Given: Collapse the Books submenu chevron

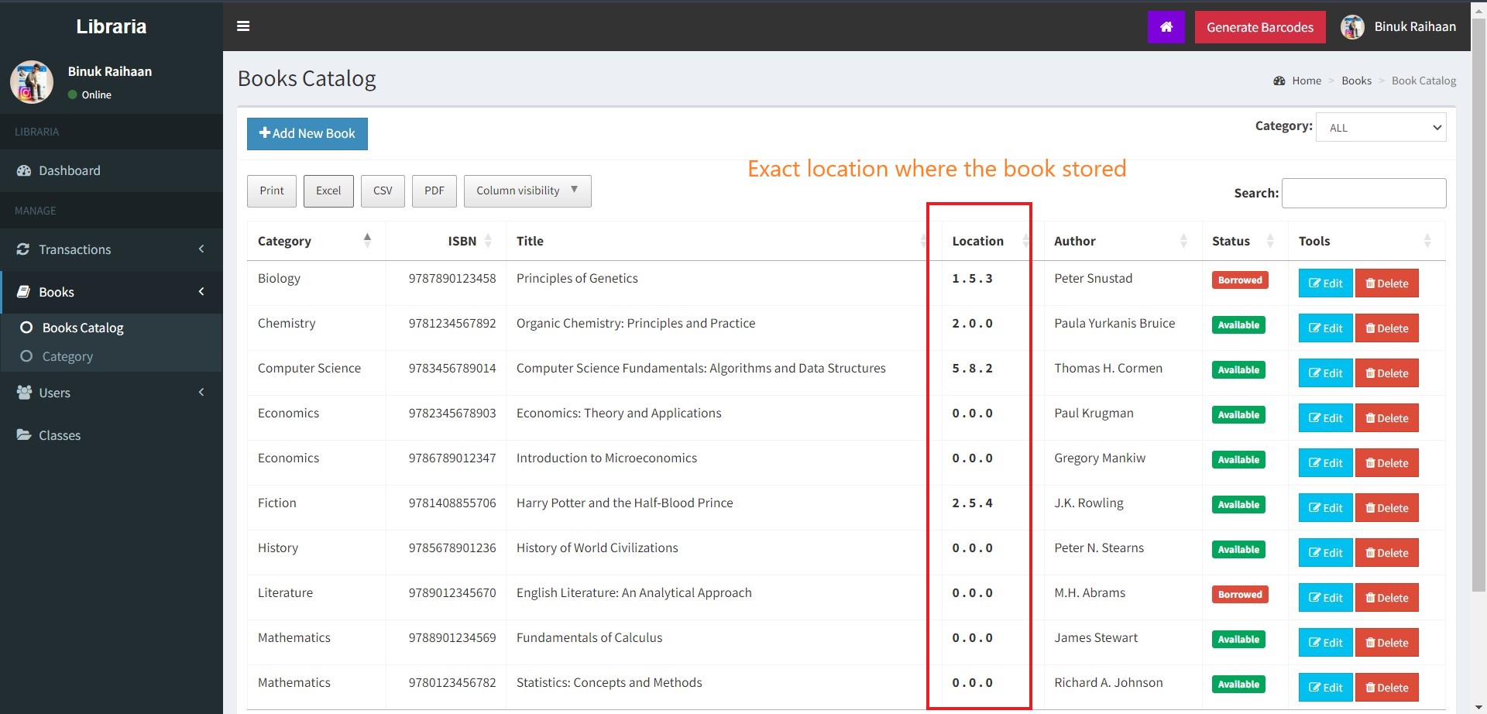Looking at the screenshot, I should [201, 291].
